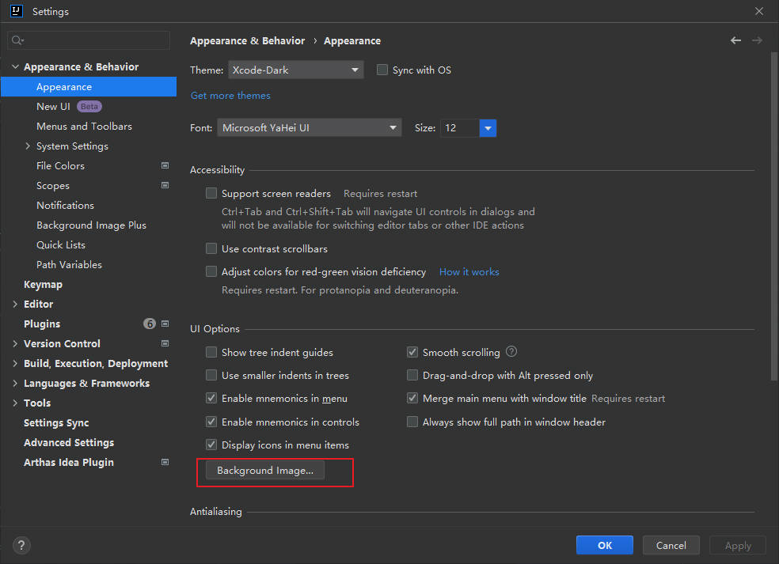Click the project-level icon beside Scopes
This screenshot has height=564, width=779.
pos(165,185)
